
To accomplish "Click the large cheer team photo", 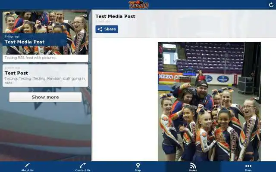I will click(x=209, y=101).
